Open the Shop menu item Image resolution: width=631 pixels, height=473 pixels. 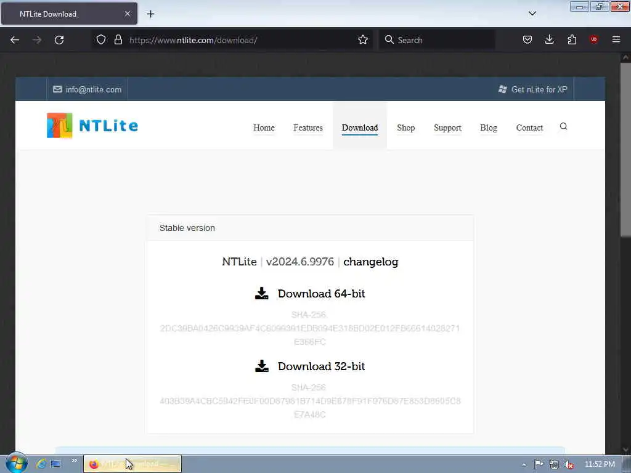[x=405, y=127]
